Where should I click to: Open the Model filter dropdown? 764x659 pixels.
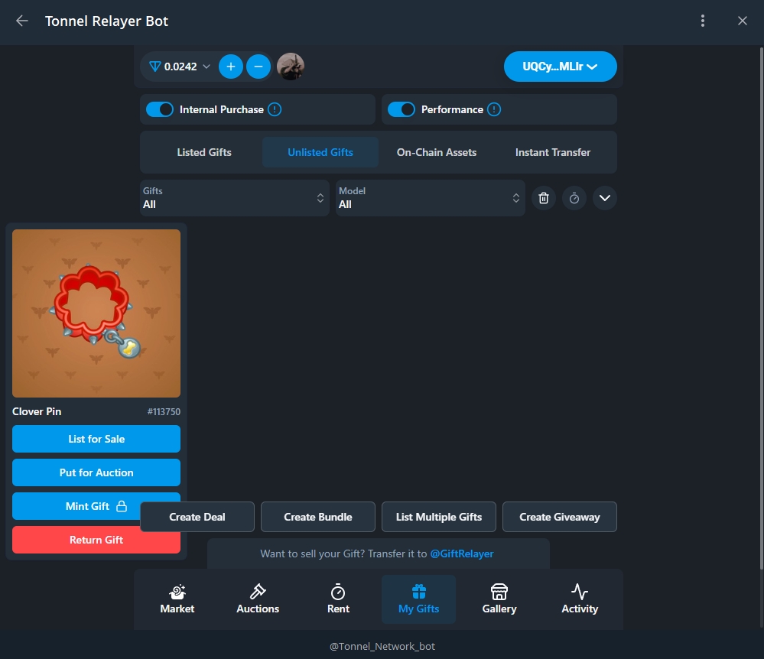click(430, 198)
